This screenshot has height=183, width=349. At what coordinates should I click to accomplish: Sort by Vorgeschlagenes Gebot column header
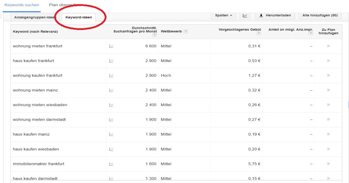point(240,29)
